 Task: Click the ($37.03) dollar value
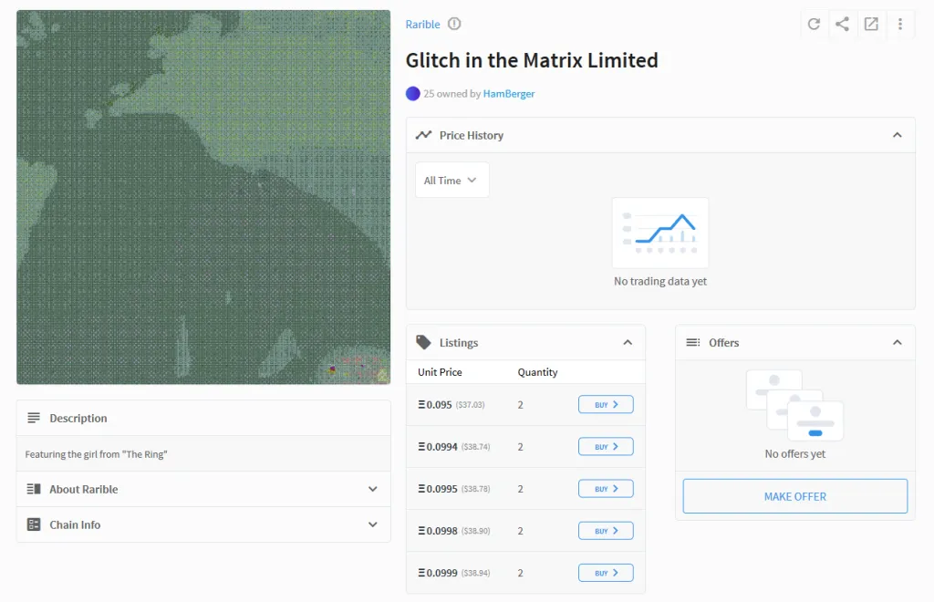click(x=470, y=405)
